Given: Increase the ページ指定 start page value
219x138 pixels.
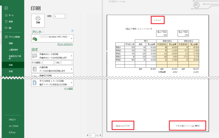Looking at the screenshot, I should pos(54,62).
